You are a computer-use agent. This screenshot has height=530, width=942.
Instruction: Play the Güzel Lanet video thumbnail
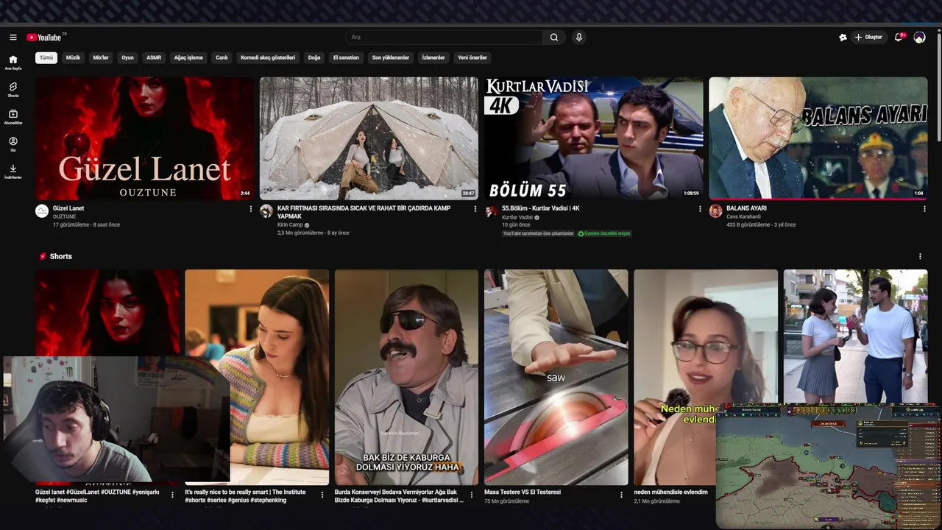point(145,138)
